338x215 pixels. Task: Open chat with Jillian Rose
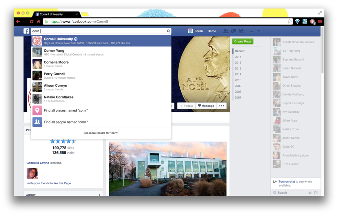click(296, 120)
